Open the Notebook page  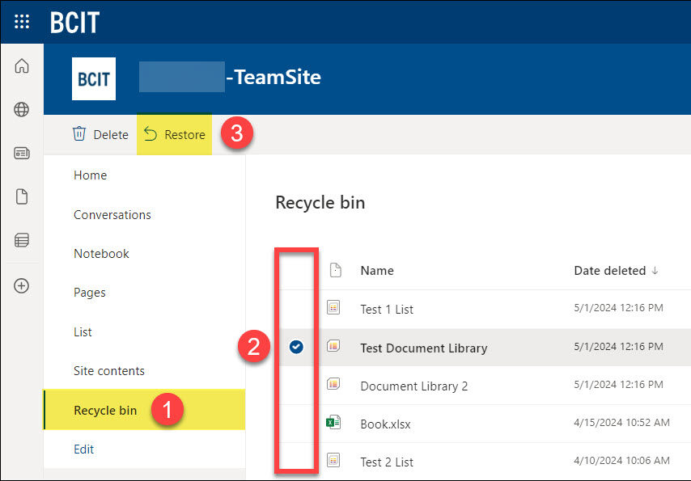[101, 254]
